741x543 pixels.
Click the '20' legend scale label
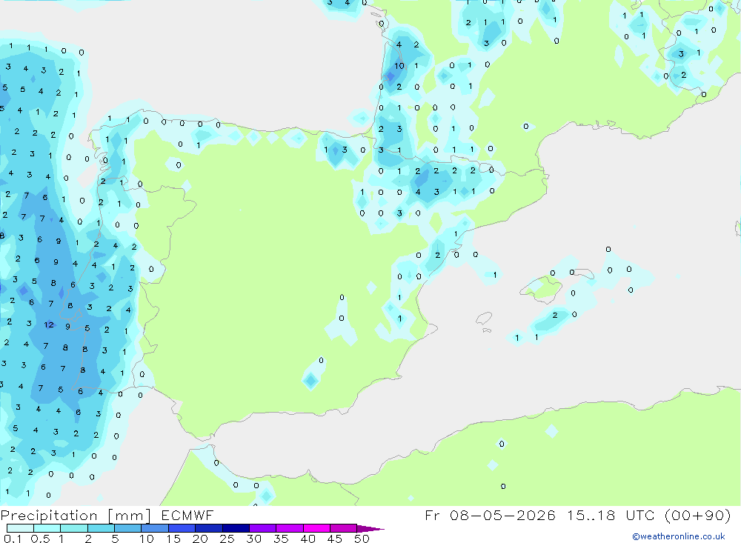pos(200,539)
